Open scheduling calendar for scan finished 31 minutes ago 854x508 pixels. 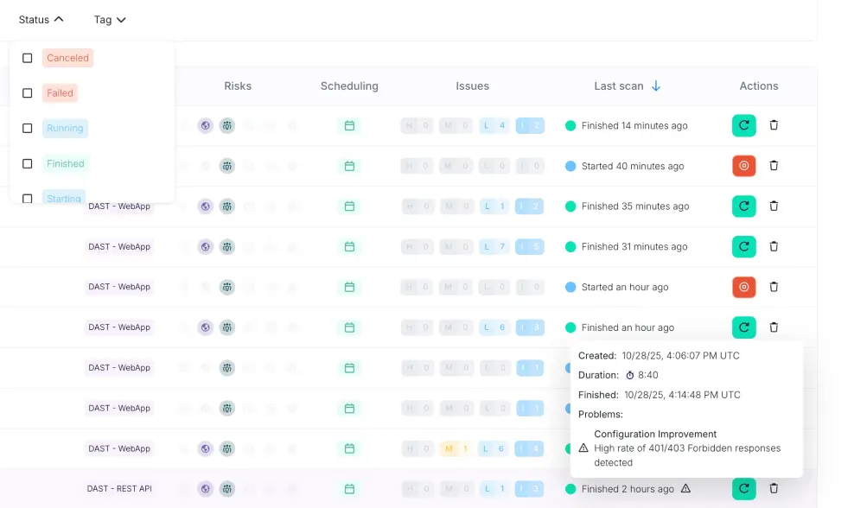(349, 247)
